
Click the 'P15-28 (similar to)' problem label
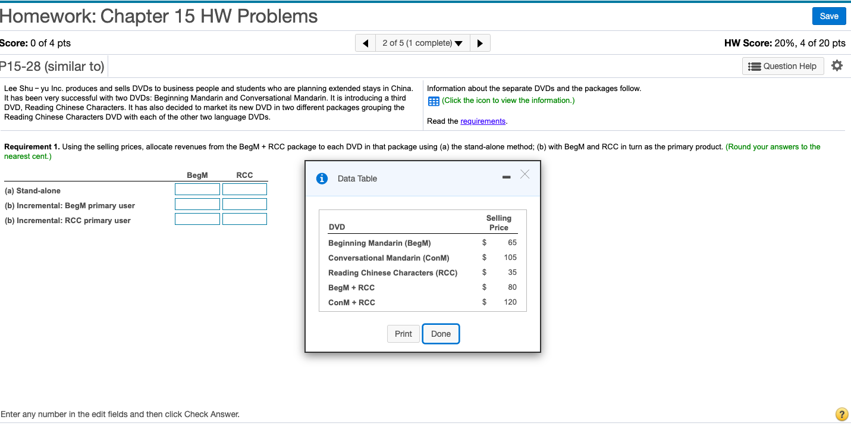(52, 66)
